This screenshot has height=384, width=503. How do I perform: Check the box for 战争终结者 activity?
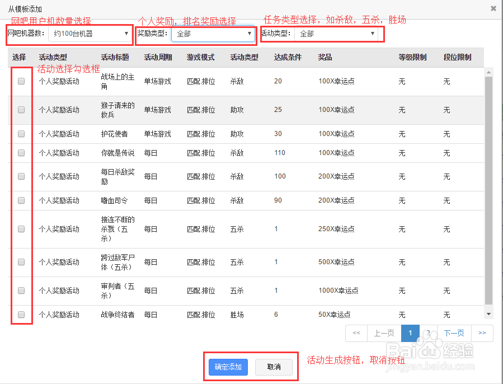[21, 314]
